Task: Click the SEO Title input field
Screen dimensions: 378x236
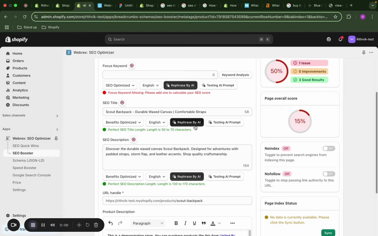Action: pos(177,112)
